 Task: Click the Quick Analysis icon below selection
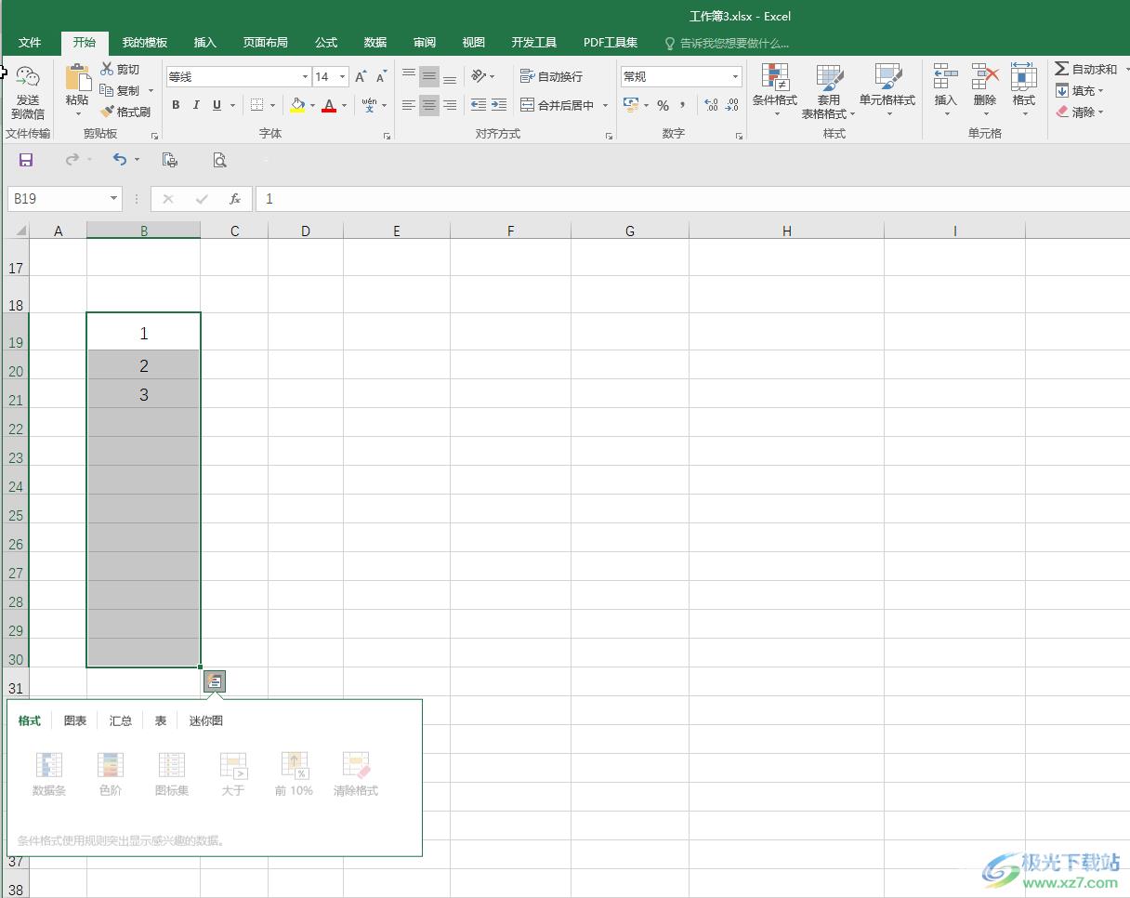[215, 681]
